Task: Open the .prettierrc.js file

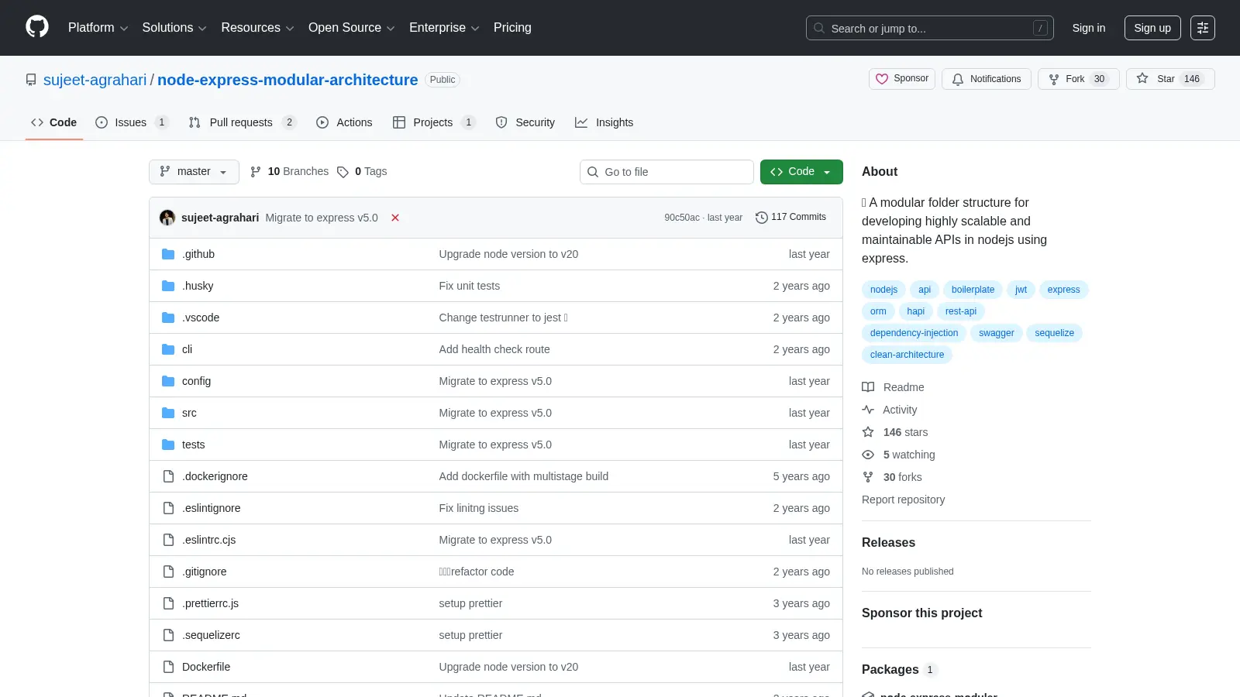Action: (210, 603)
